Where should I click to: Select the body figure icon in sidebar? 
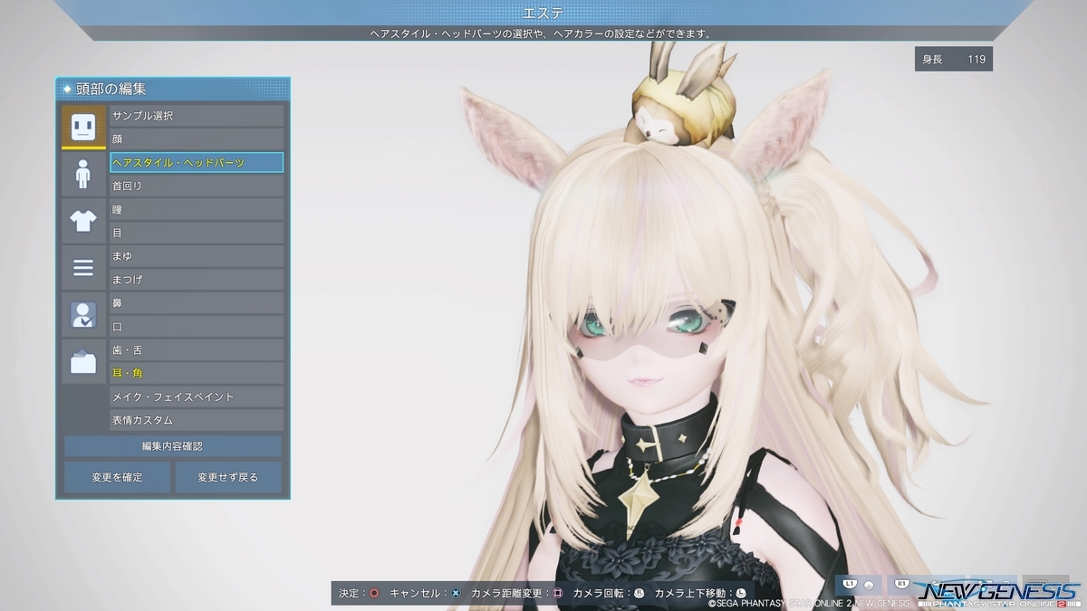[x=82, y=174]
